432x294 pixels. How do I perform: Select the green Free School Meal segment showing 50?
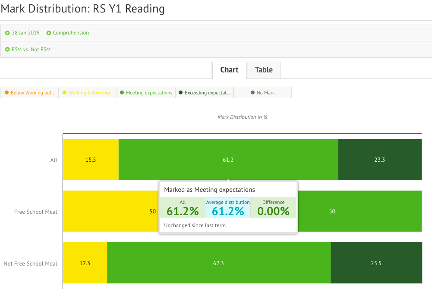click(358, 211)
